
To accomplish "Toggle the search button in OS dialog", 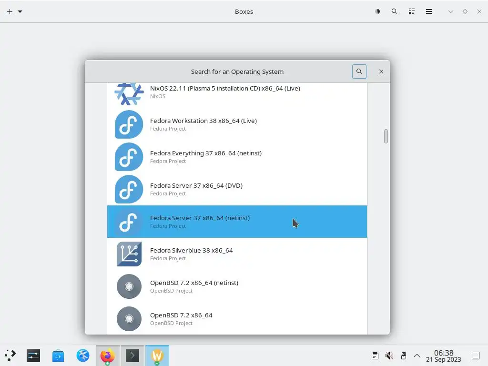I will tap(359, 71).
